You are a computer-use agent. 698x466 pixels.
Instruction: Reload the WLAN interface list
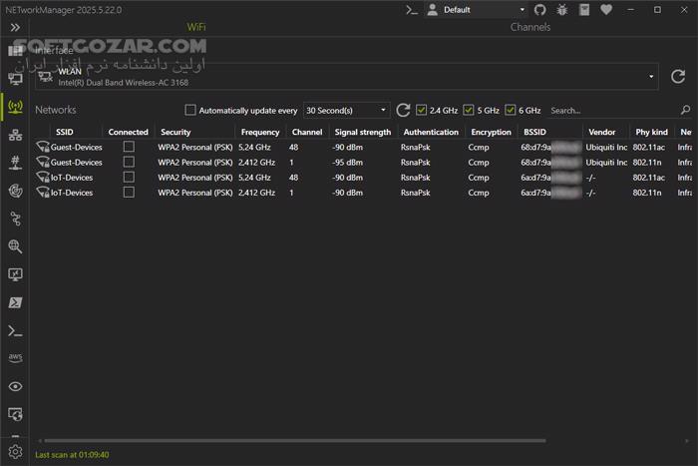click(x=677, y=76)
